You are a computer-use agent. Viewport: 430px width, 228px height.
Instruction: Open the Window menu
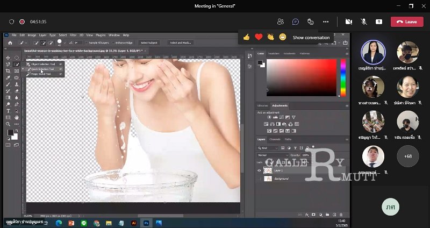[x=114, y=35]
